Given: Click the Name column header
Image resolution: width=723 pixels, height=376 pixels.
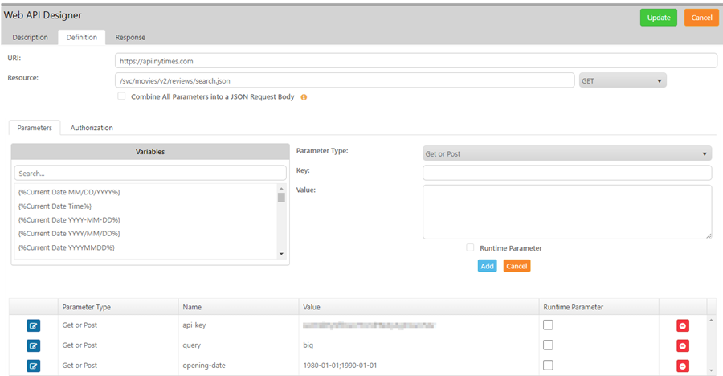Looking at the screenshot, I should 239,307.
